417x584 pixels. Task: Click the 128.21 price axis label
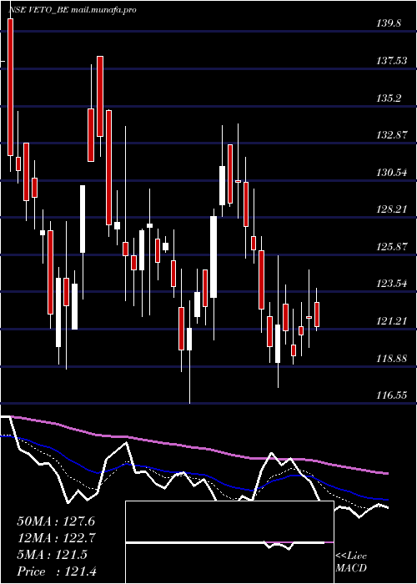pos(392,209)
